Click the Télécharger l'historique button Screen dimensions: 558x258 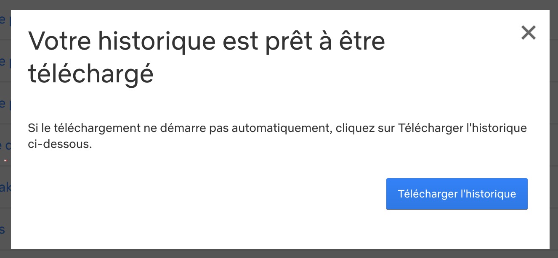[x=457, y=194]
